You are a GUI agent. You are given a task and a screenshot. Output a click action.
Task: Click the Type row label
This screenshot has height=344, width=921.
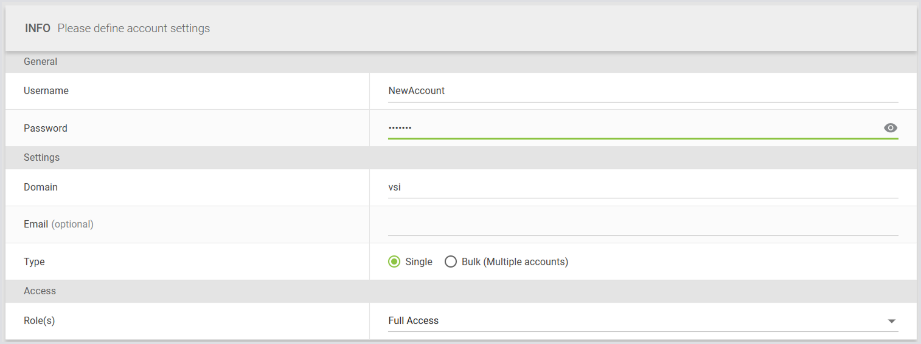tap(34, 262)
